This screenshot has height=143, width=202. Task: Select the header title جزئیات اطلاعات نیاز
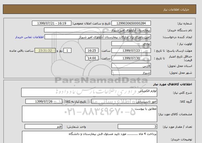click(x=176, y=9)
